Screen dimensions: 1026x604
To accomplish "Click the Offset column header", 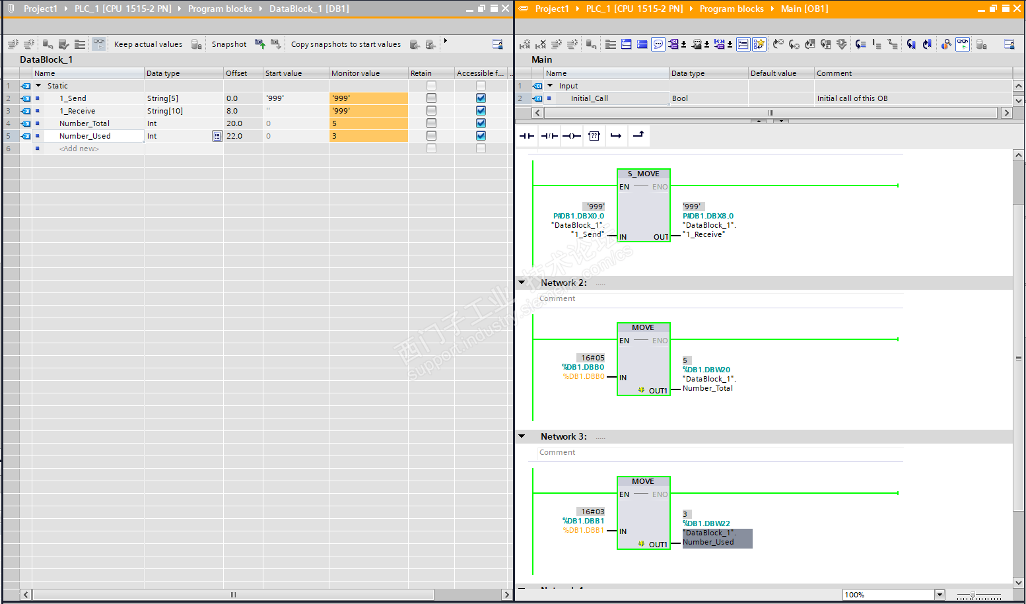I will (243, 73).
